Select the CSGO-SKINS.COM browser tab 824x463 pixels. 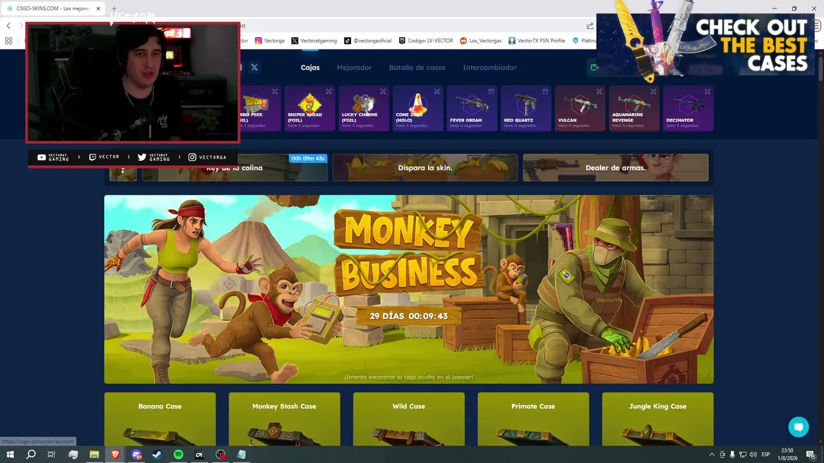(x=53, y=8)
